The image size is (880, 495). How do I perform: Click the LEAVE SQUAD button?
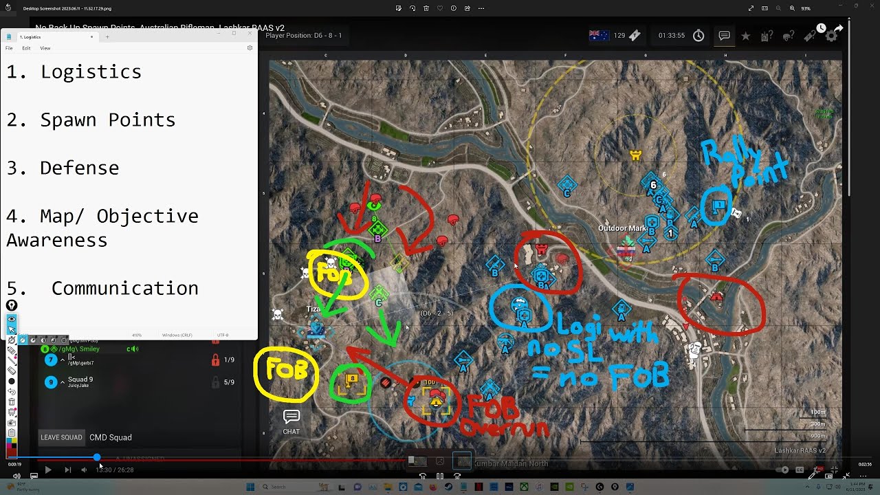tap(61, 437)
